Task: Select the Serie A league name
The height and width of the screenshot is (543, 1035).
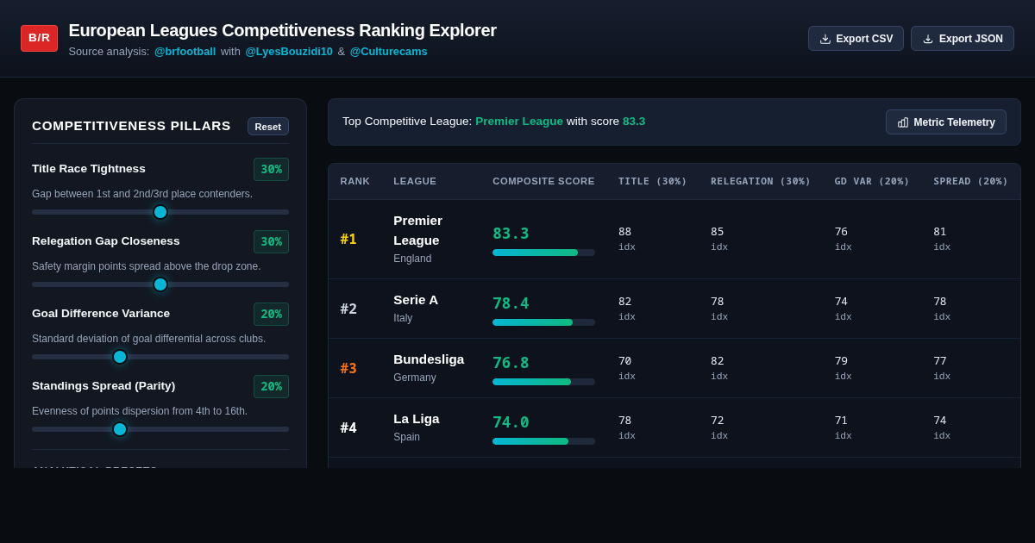Action: tap(416, 300)
